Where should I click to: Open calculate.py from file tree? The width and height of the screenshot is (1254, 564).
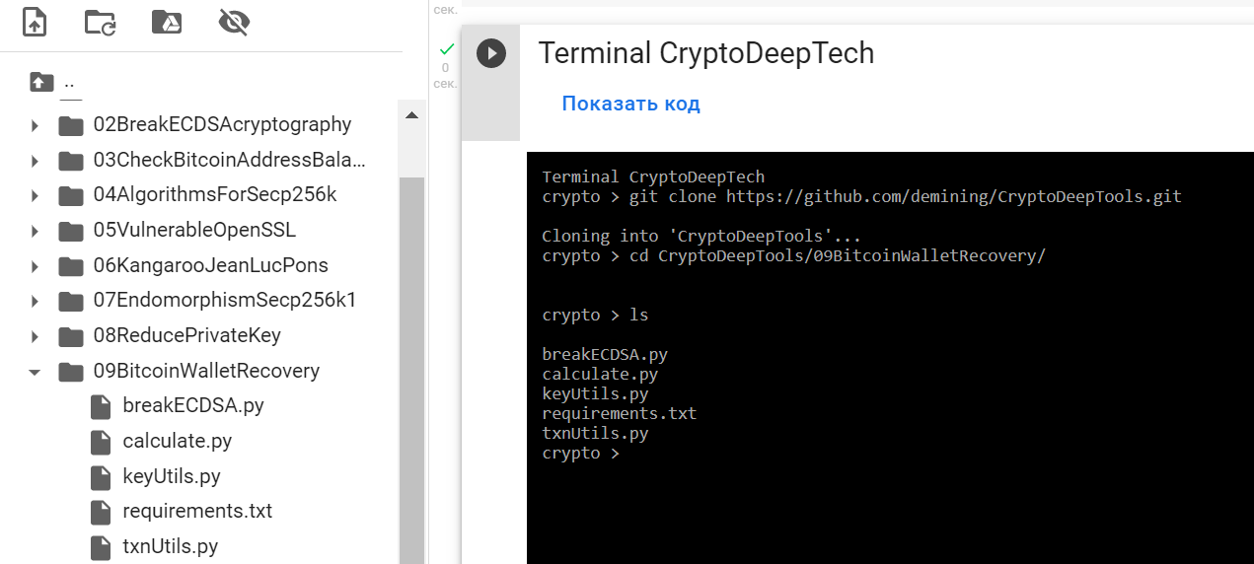178,441
